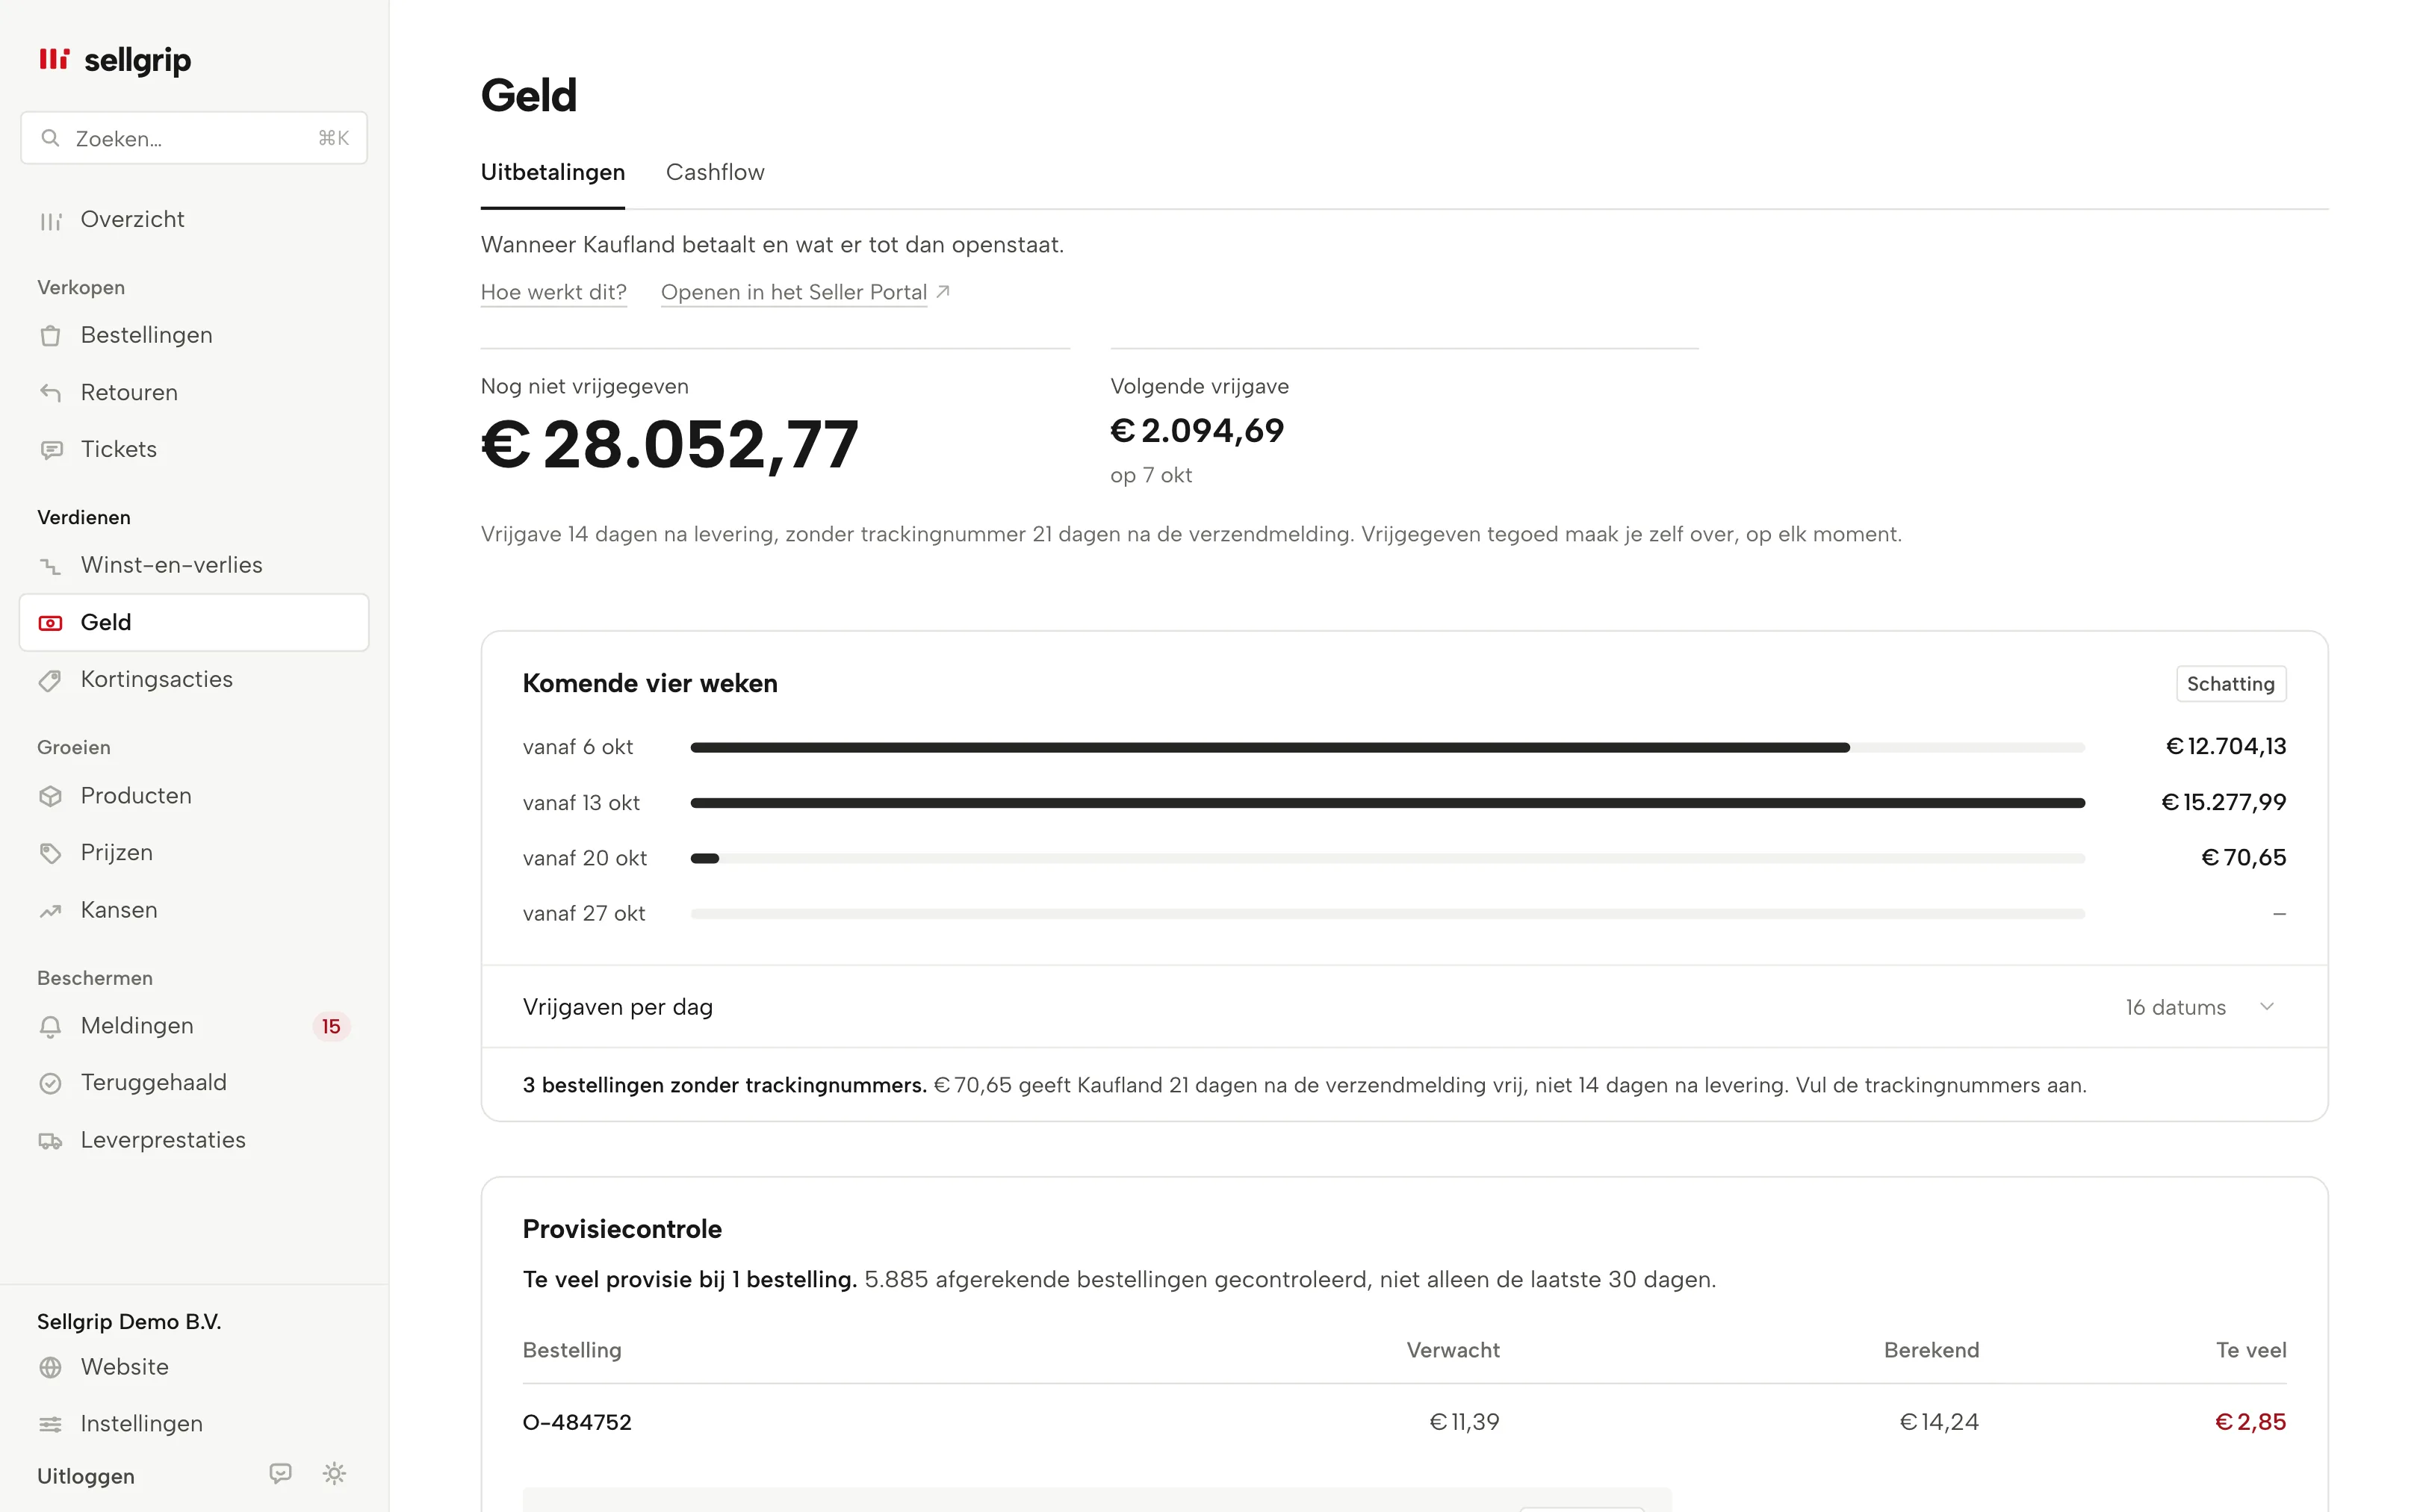
Task: Click the Producten box icon
Action: tap(50, 796)
